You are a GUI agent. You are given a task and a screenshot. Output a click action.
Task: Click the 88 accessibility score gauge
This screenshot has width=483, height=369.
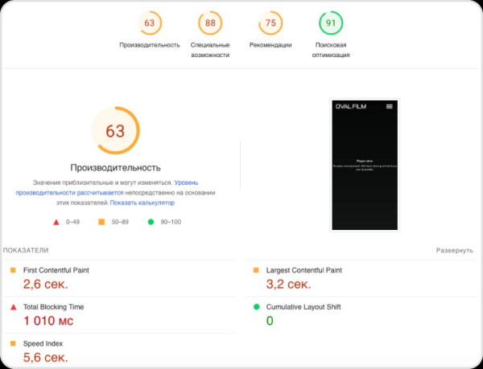[210, 23]
